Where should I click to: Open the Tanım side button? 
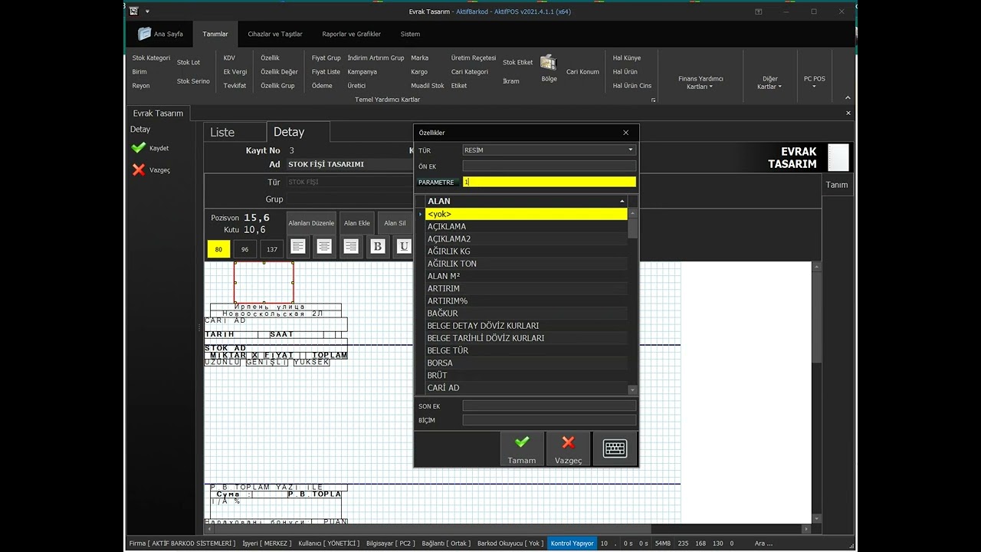836,185
